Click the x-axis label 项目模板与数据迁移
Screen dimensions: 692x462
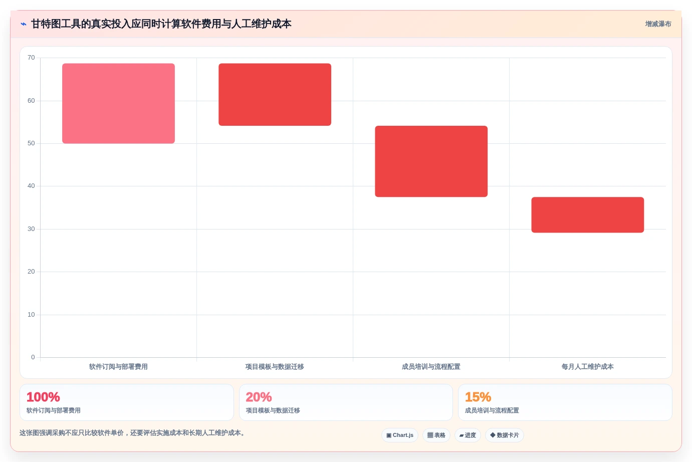pos(275,367)
